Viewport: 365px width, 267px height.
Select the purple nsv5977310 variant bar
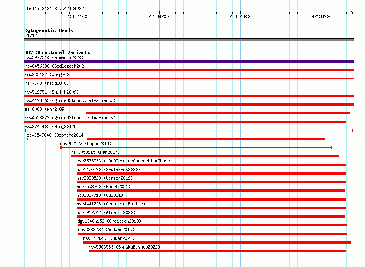tap(189, 62)
